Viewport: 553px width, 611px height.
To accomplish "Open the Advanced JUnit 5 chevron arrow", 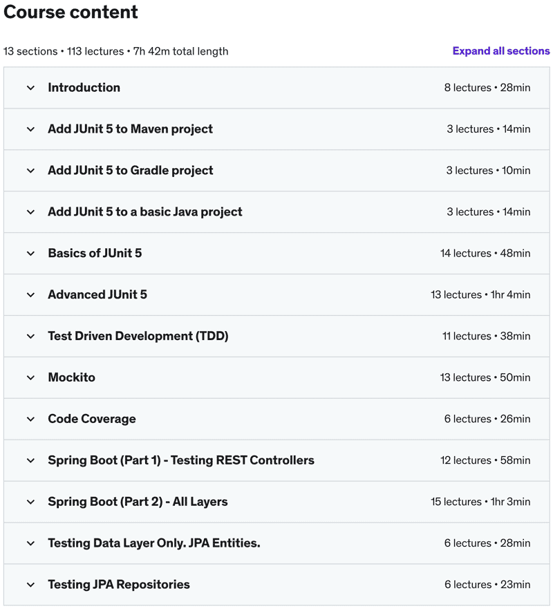I will click(x=30, y=295).
